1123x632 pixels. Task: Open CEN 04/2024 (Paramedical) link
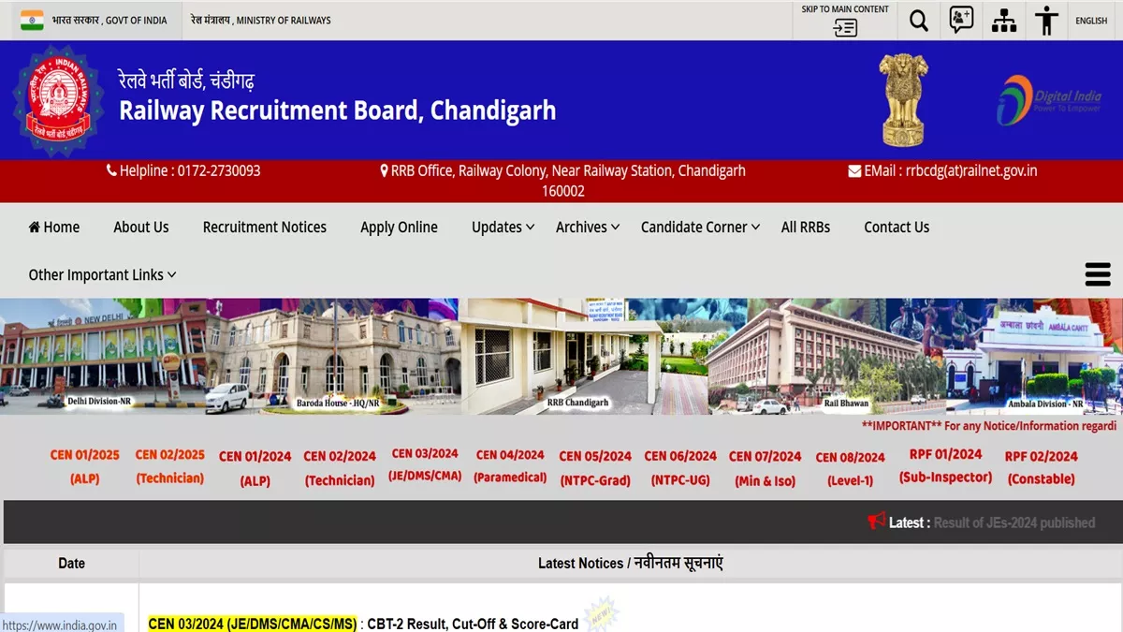[510, 465]
